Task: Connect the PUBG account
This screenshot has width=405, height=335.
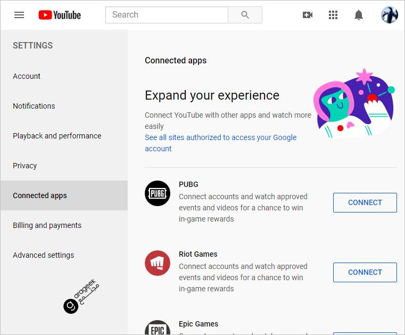Action: [365, 203]
